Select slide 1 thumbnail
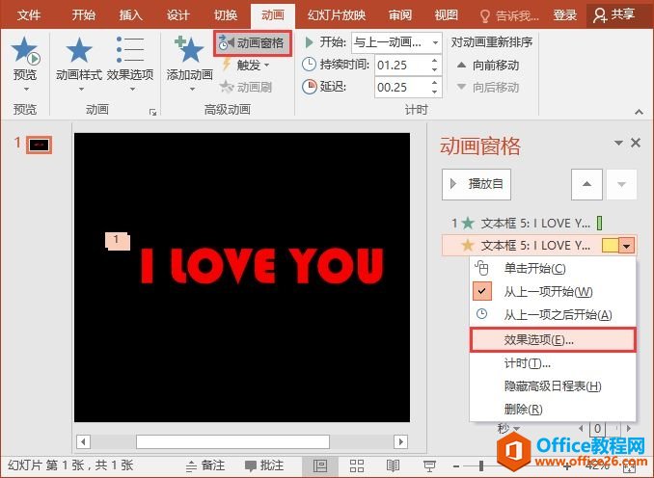Image resolution: width=654 pixels, height=478 pixels. pyautogui.click(x=39, y=145)
